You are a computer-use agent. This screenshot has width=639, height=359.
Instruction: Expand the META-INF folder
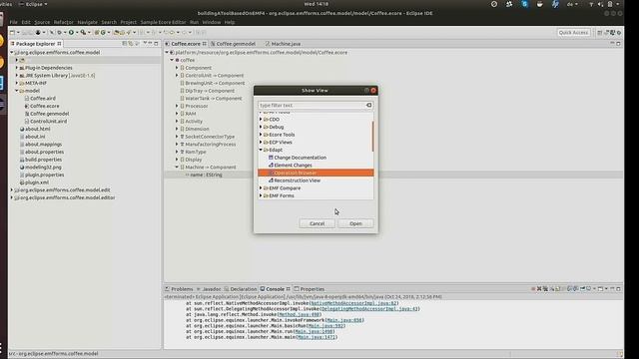tap(17, 83)
